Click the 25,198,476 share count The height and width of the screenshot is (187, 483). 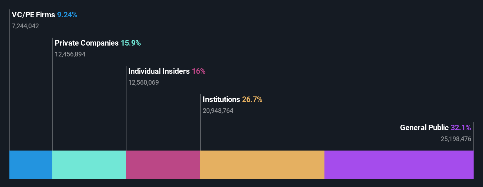click(x=456, y=139)
